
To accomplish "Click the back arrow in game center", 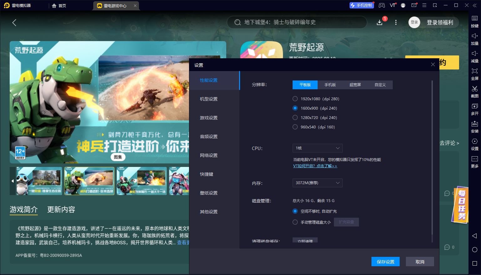I will 14,23.
